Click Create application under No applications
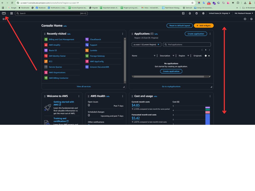255x191 pixels. [x=171, y=71]
